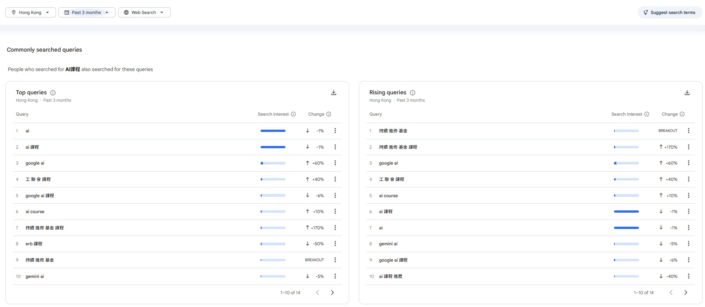Open info icon beside Top queries title
Screen dimensions: 705x307
pyautogui.click(x=53, y=93)
